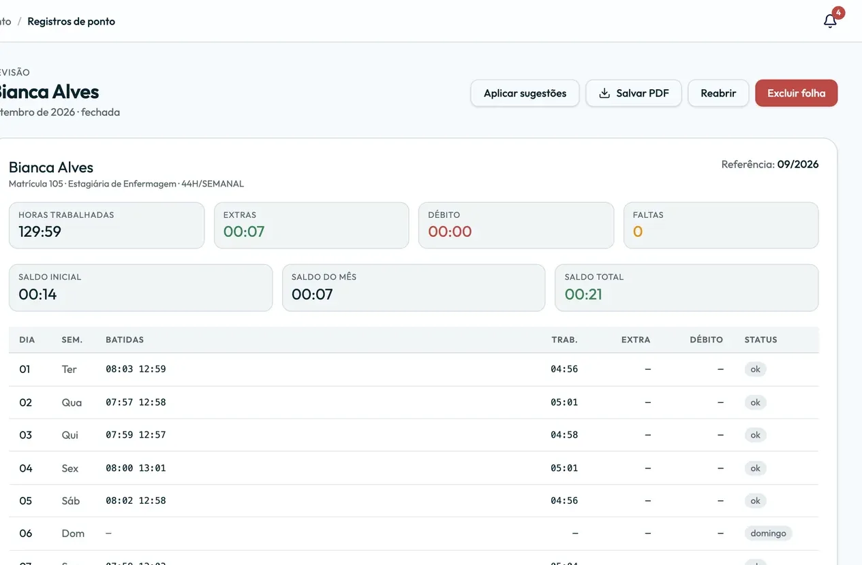Click punches 08:02 12:58 on day 05

point(136,501)
